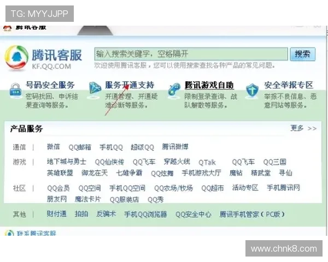Open the 手机游戏大厅 link
This screenshot has height=262, width=328.
[x=201, y=173]
